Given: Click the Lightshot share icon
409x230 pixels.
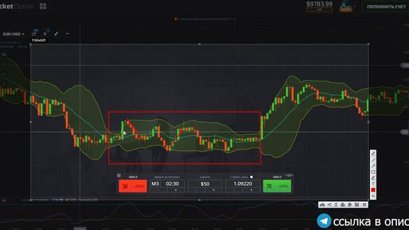Looking at the screenshot, I should click(x=329, y=204).
